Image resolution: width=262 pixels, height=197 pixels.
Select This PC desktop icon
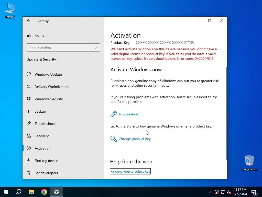[x=10, y=11]
